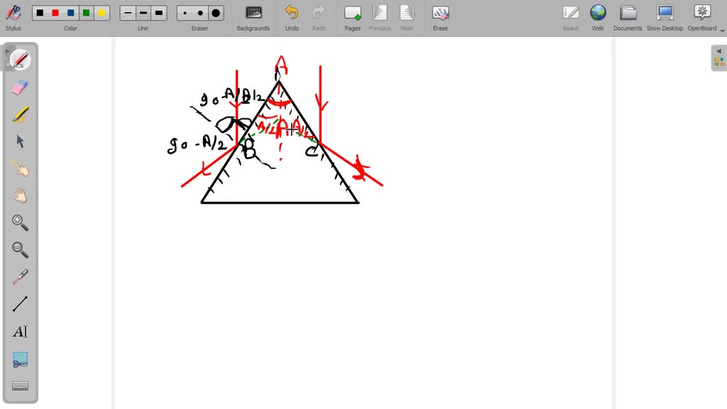
Task: Select the text tool in the sidebar
Action: [x=19, y=330]
